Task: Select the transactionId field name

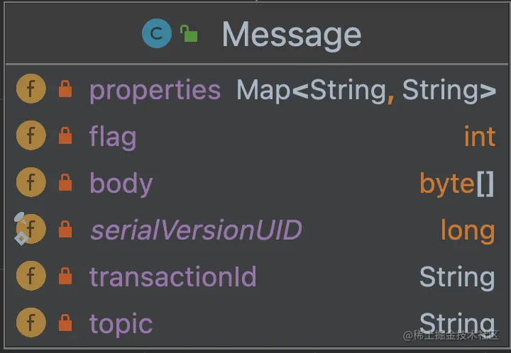Action: pyautogui.click(x=172, y=277)
